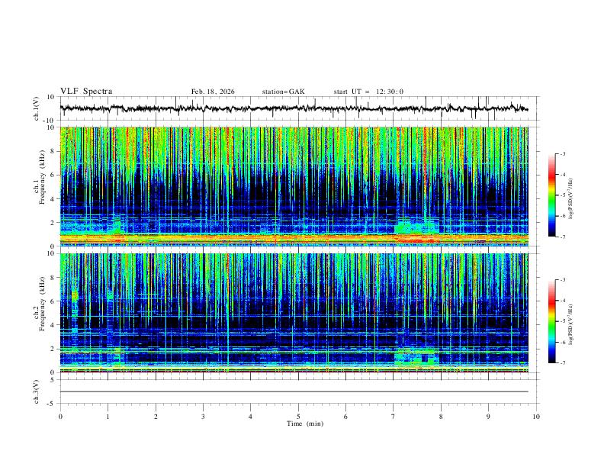The width and height of the screenshot is (604, 467).
Task: Click the "start UT = 12:30:0" text
Action: point(368,92)
